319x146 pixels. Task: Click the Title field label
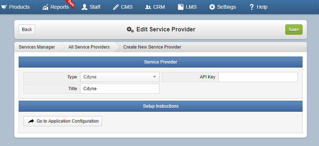click(73, 89)
